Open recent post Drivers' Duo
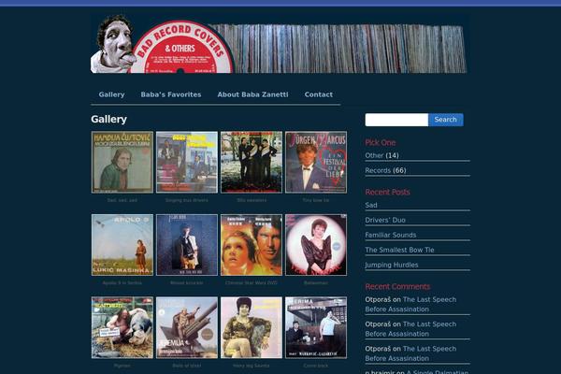561x374 pixels. [385, 220]
